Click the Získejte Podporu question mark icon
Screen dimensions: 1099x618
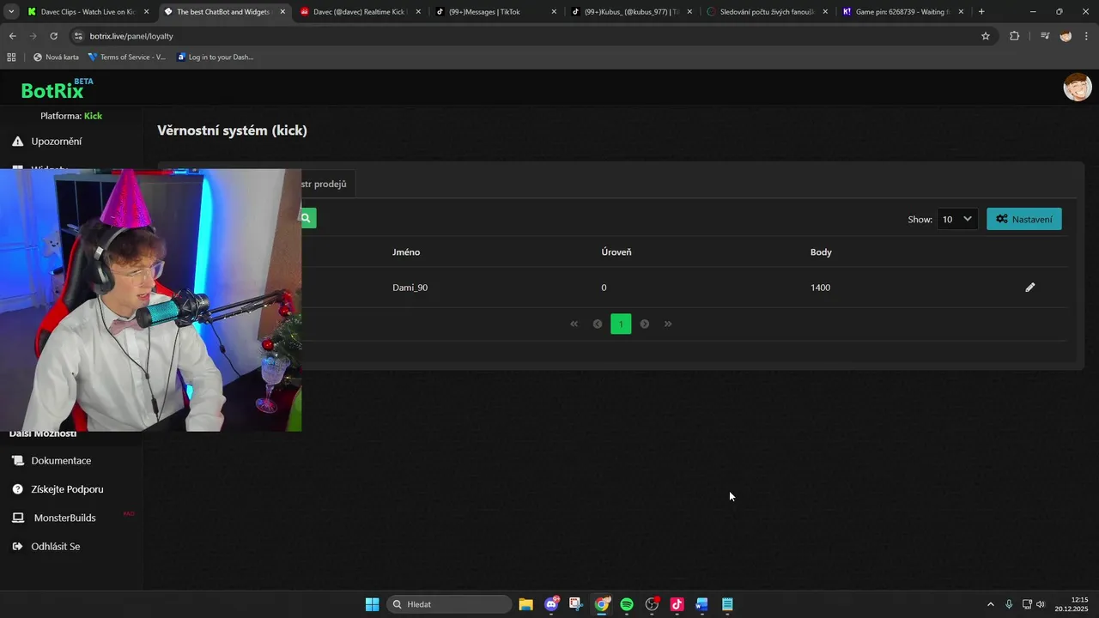pos(18,489)
